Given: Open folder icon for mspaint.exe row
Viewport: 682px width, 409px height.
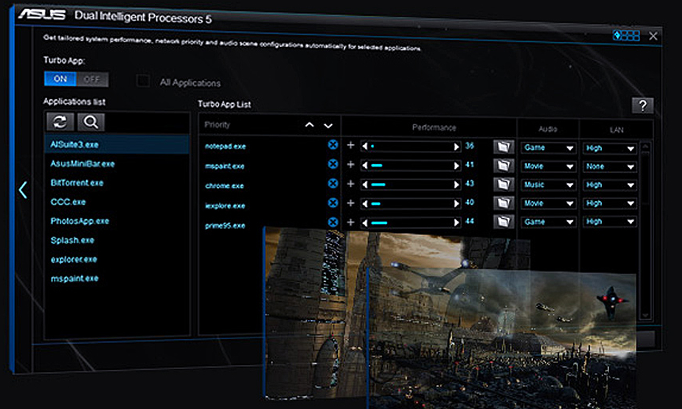Looking at the screenshot, I should [503, 166].
